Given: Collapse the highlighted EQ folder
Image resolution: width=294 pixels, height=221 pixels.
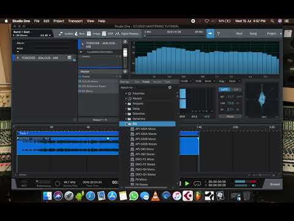Looking at the screenshot, I should click(126, 124).
